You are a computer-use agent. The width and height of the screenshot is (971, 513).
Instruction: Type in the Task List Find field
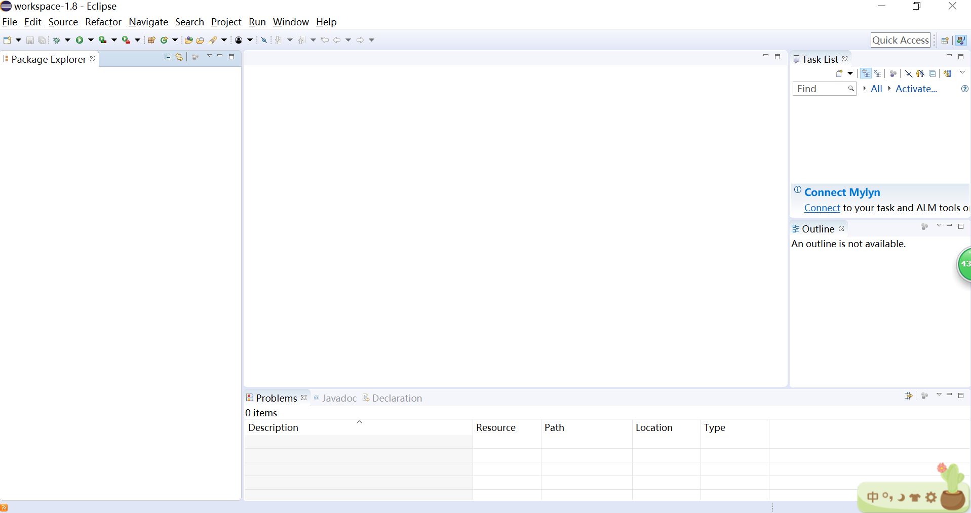[x=821, y=89]
